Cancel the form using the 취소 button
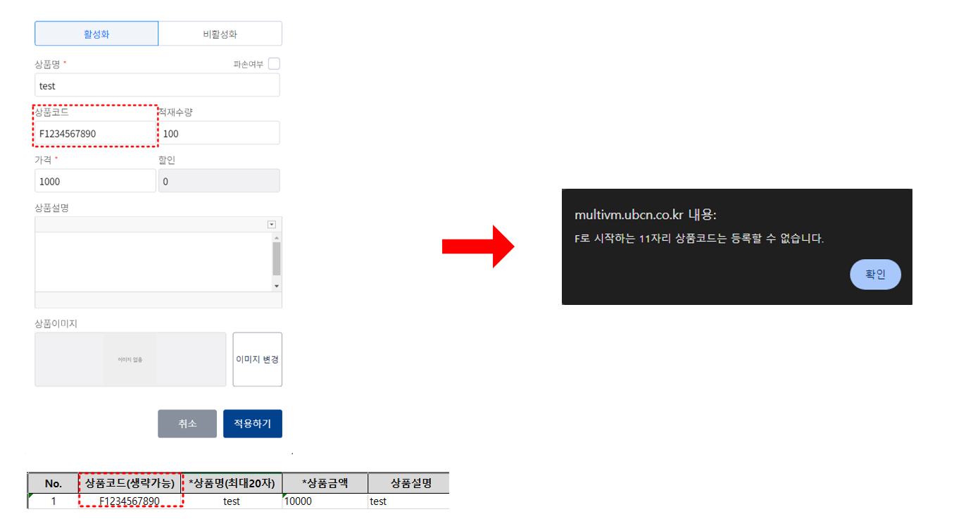The image size is (954, 531). coord(187,423)
